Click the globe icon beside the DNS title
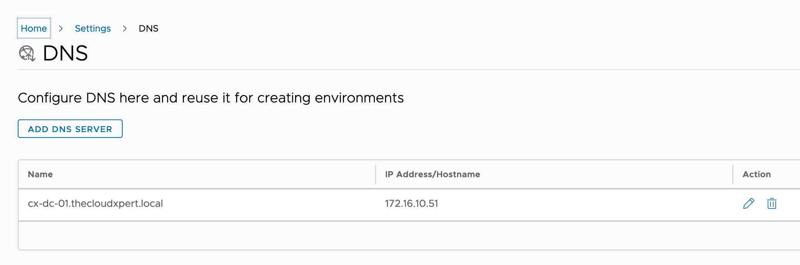 pos(27,54)
